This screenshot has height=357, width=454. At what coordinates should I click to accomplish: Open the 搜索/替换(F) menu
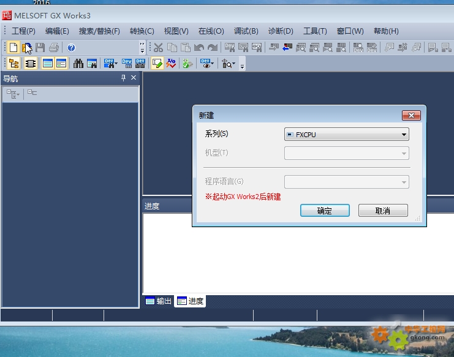point(99,31)
